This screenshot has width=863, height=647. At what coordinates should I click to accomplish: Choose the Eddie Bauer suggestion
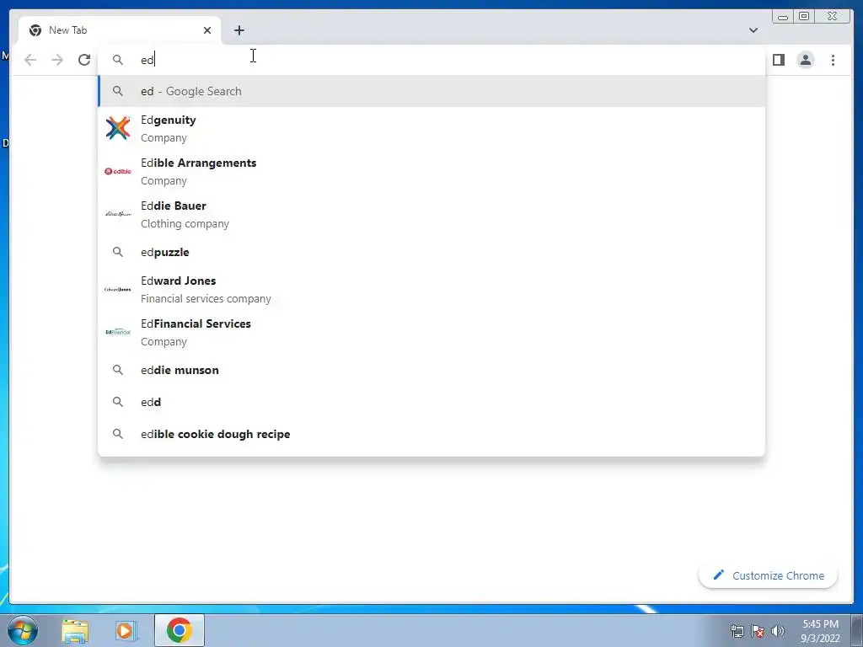[431, 215]
